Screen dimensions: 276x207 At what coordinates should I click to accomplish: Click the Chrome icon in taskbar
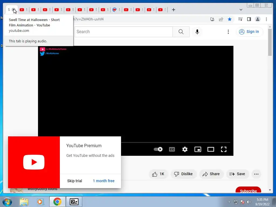tap(57, 202)
